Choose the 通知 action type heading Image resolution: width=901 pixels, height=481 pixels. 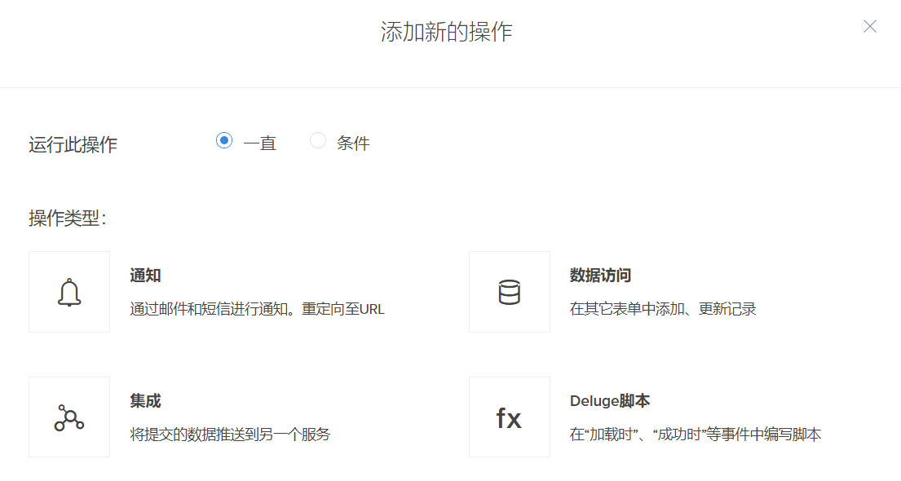click(145, 276)
